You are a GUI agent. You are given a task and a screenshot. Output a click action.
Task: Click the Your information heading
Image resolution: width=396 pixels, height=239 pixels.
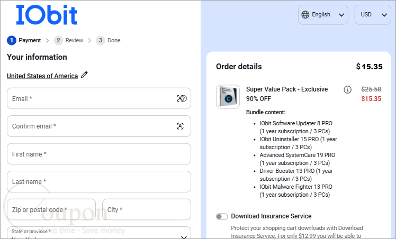coord(37,57)
